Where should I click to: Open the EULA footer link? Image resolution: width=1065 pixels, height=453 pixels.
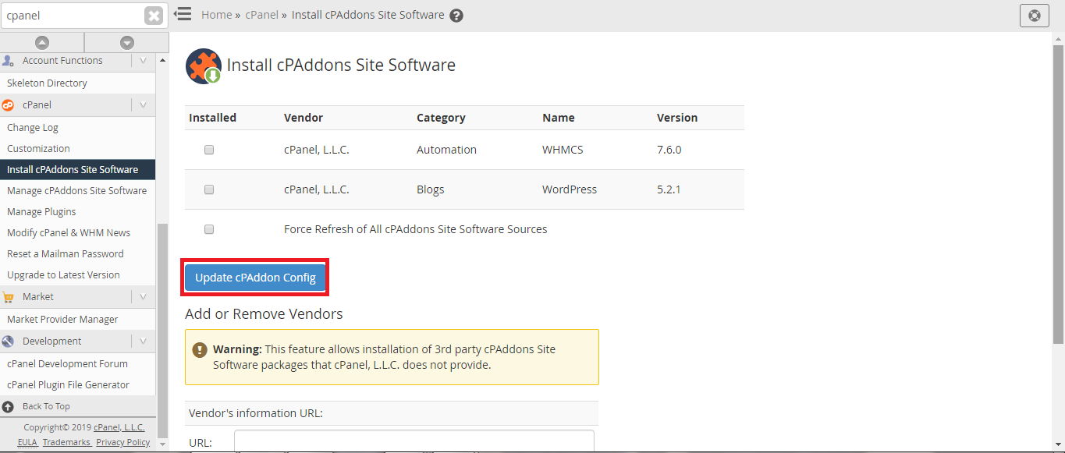(x=27, y=442)
